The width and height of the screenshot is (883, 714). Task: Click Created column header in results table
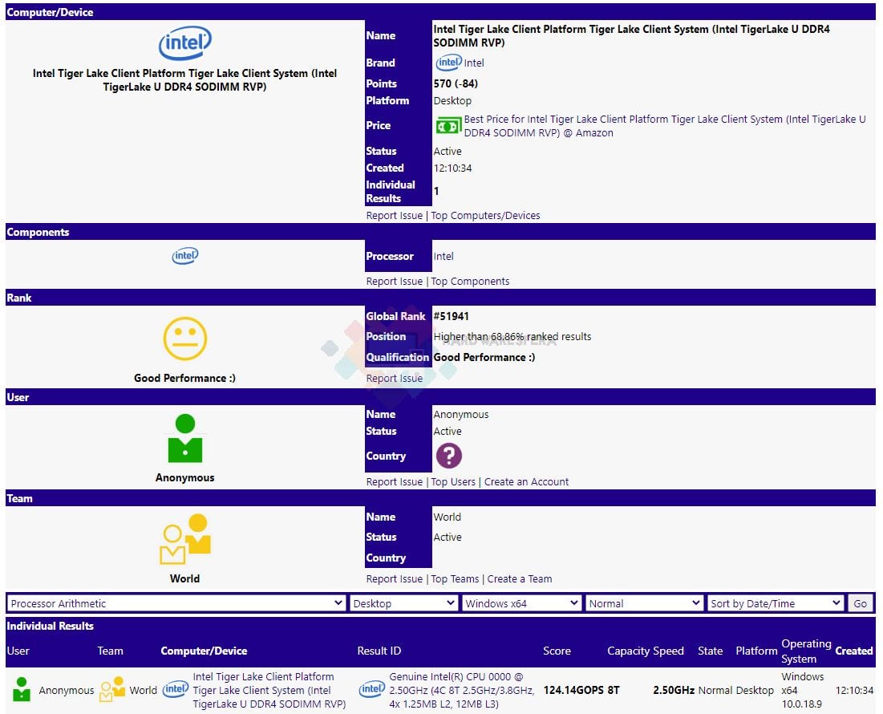[x=853, y=651]
